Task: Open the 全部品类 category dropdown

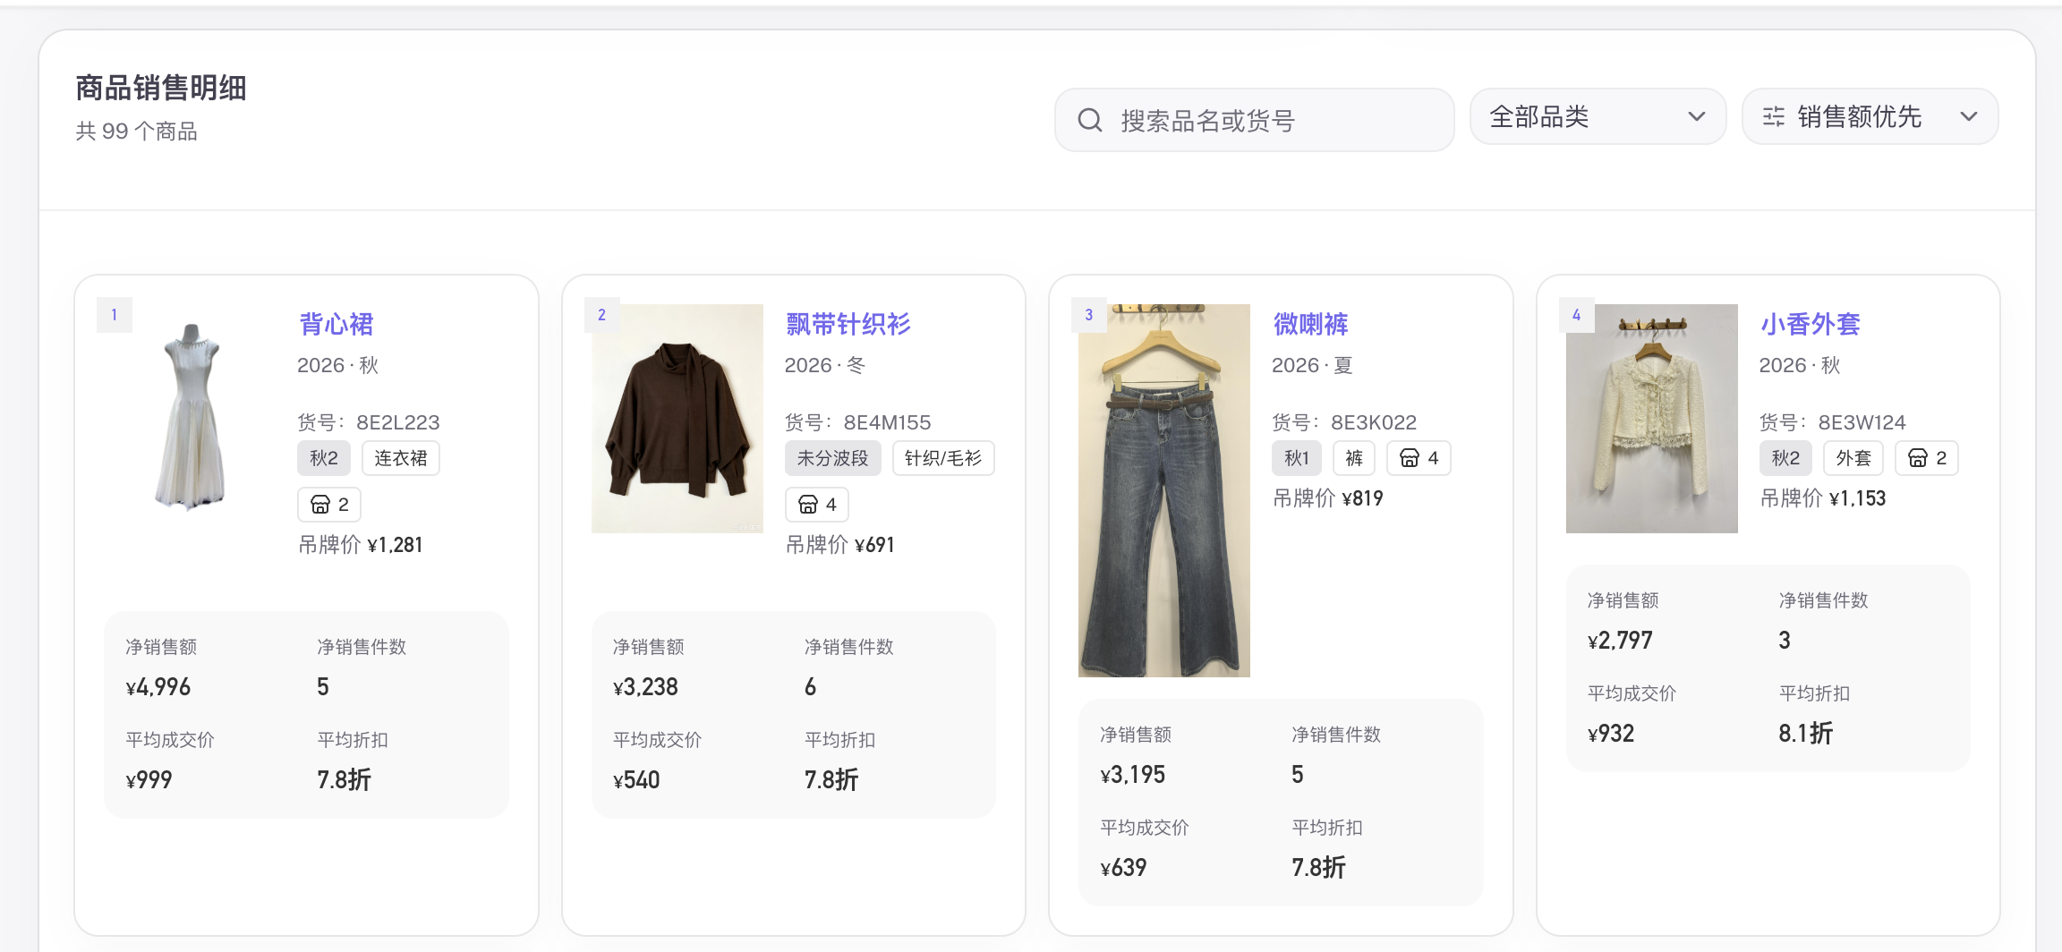Action: tap(1598, 116)
